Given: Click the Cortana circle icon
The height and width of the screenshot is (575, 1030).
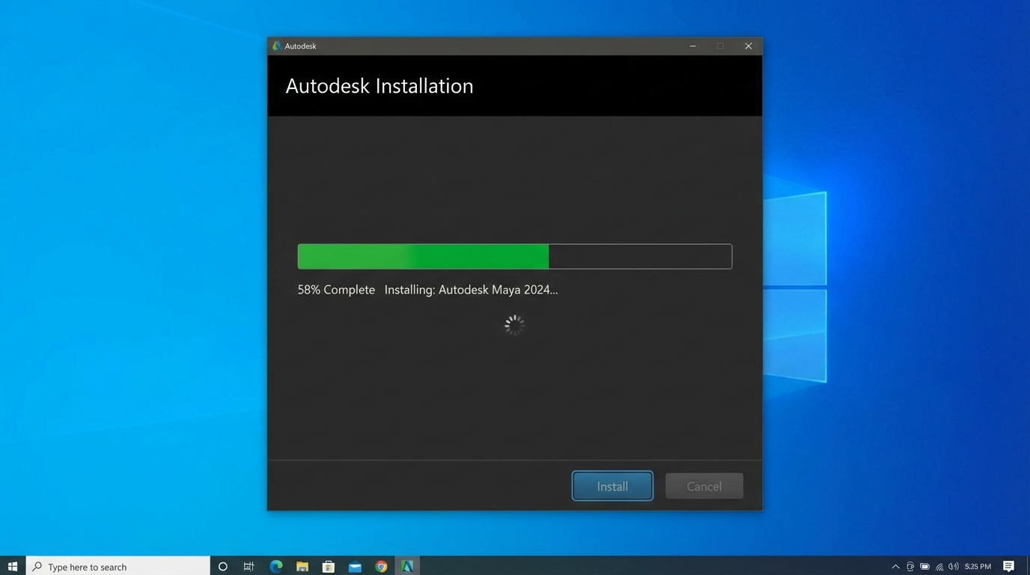Looking at the screenshot, I should 222,566.
